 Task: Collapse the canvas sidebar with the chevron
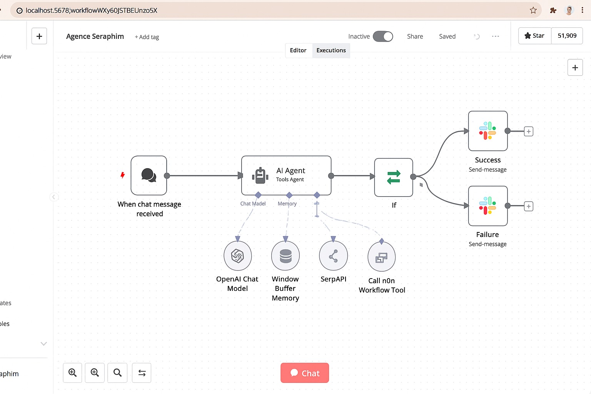(x=54, y=197)
